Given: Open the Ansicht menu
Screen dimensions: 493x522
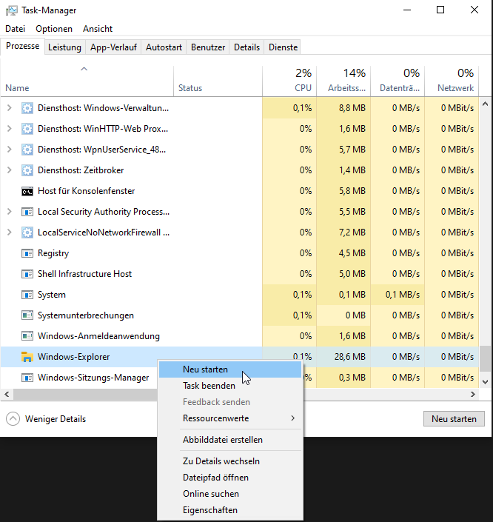Looking at the screenshot, I should click(98, 29).
